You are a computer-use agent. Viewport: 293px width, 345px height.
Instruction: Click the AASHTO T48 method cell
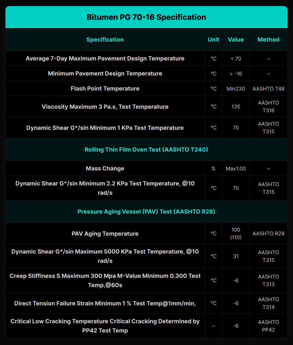click(268, 89)
